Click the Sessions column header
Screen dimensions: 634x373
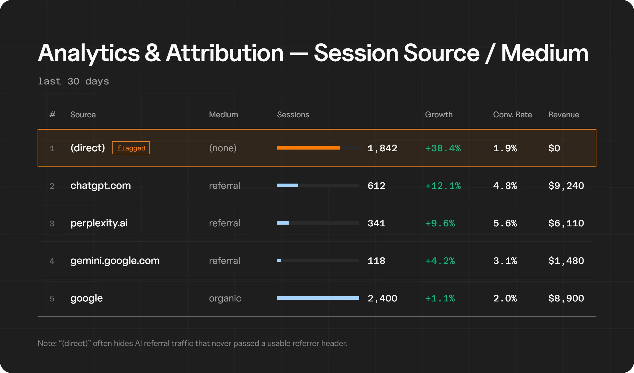293,115
